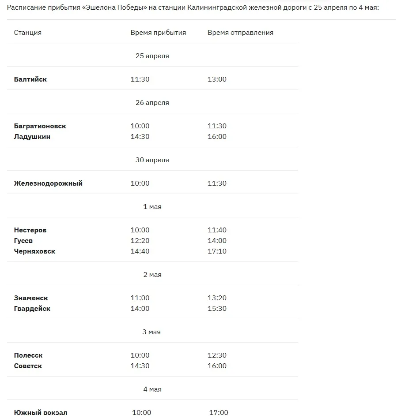Click the Ладушкин station name
Viewport: 401px width, 418px height.
32,137
